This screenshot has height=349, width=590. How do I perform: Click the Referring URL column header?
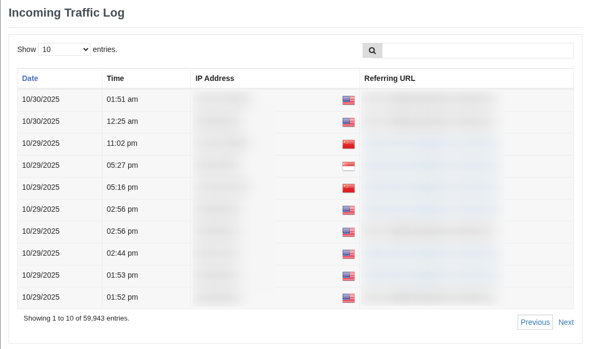coord(390,78)
